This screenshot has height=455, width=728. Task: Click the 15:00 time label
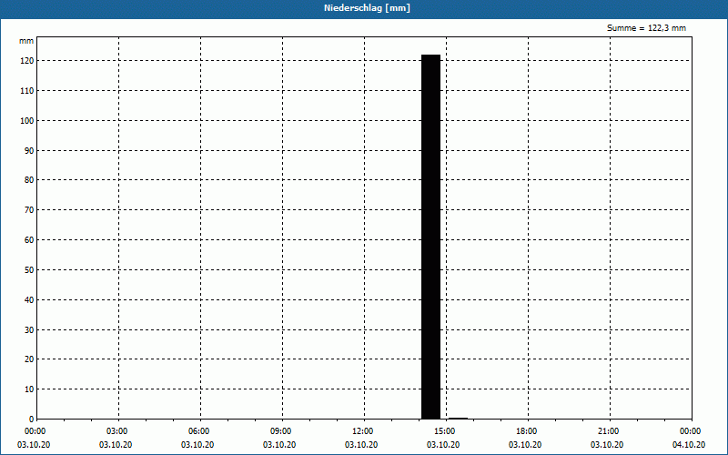(444, 431)
